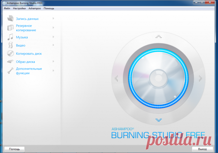Click the Музыка note icon

[10, 37]
